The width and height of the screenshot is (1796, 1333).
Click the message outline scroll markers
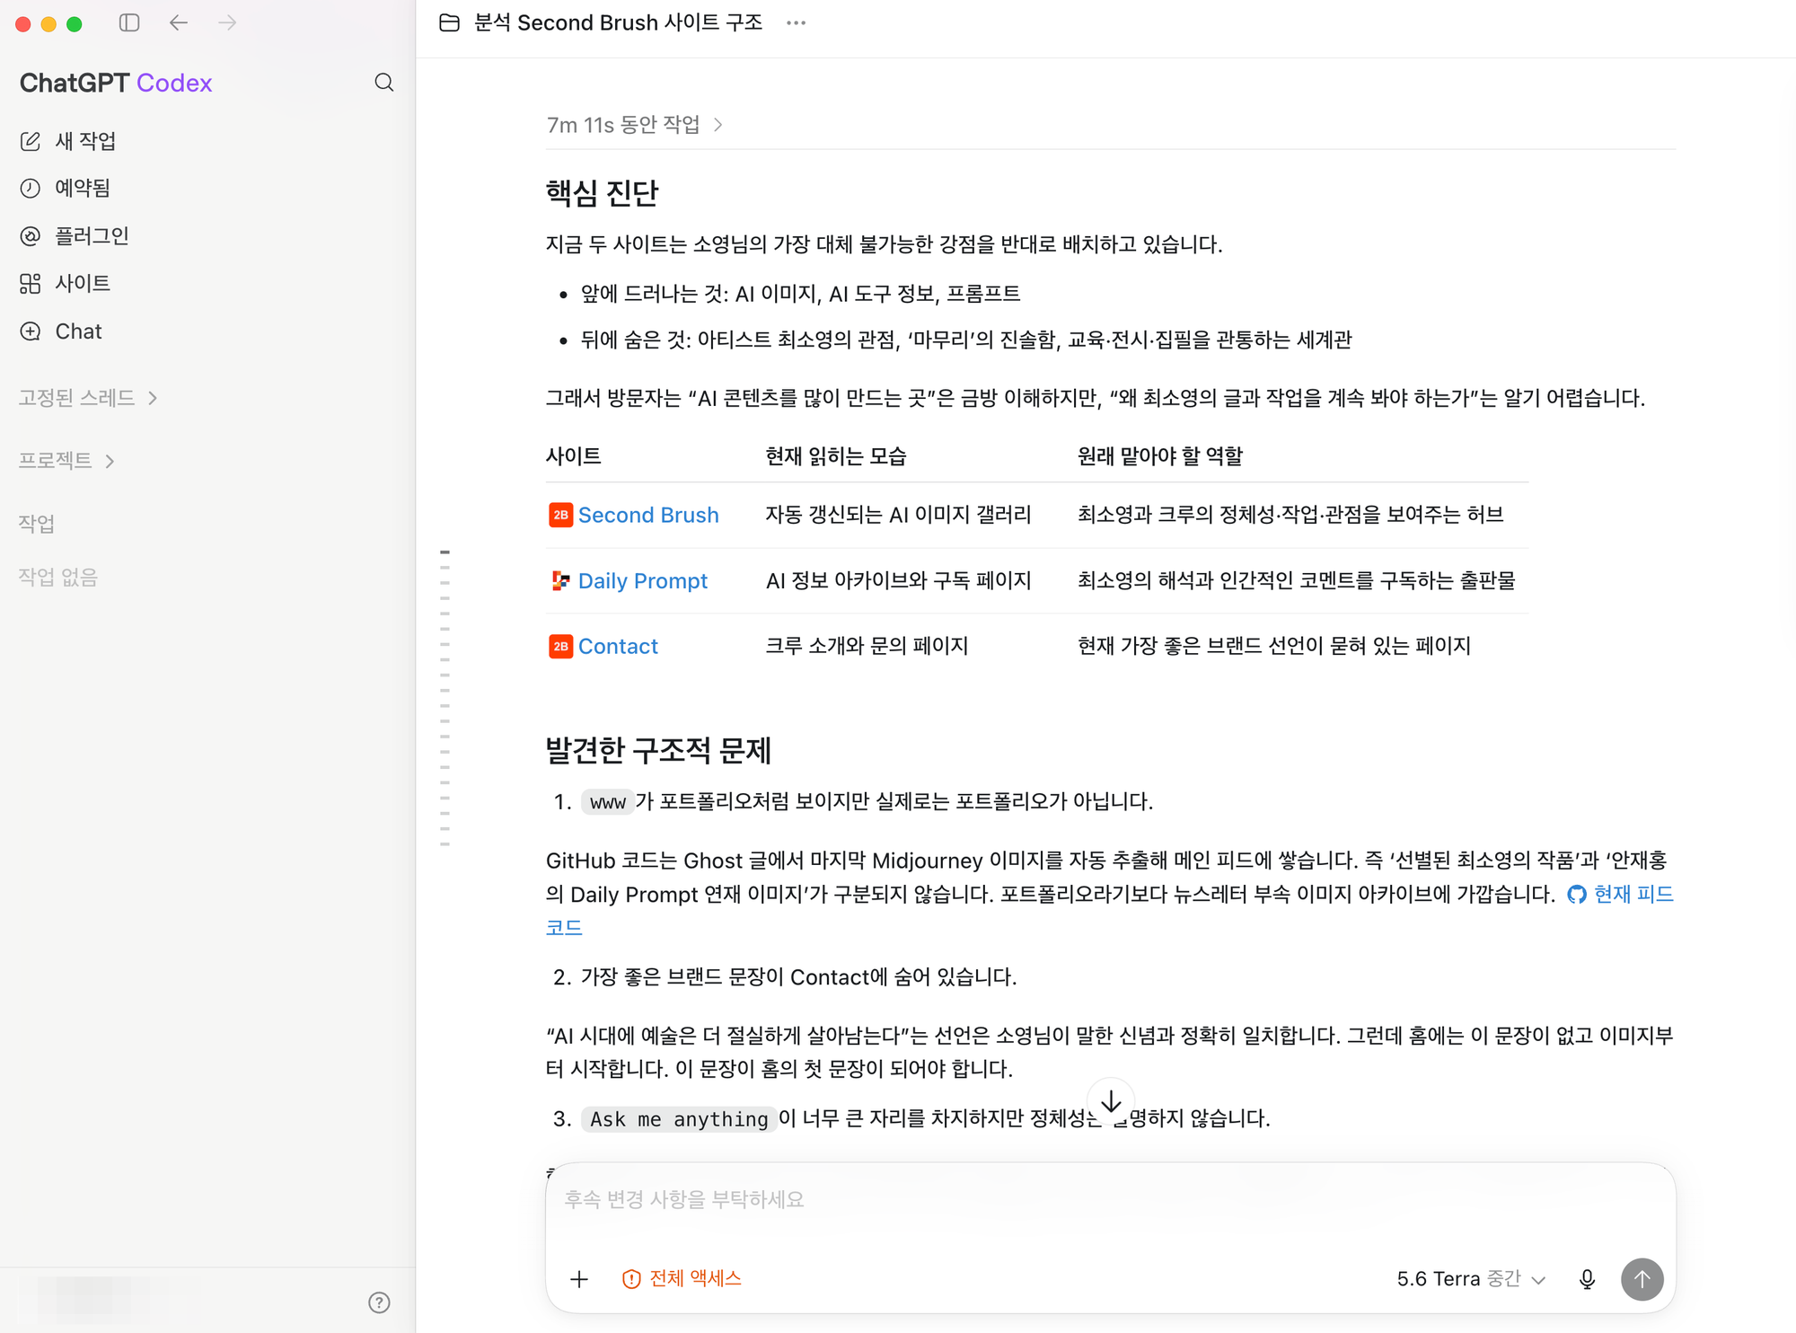click(445, 698)
